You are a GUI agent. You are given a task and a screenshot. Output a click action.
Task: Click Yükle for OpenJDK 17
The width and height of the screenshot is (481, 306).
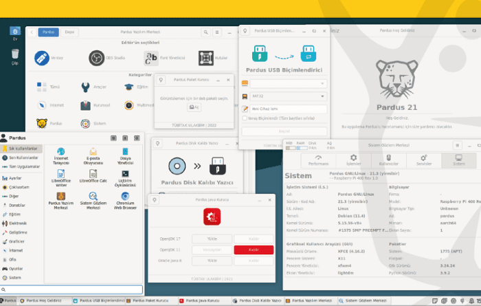pos(212,239)
